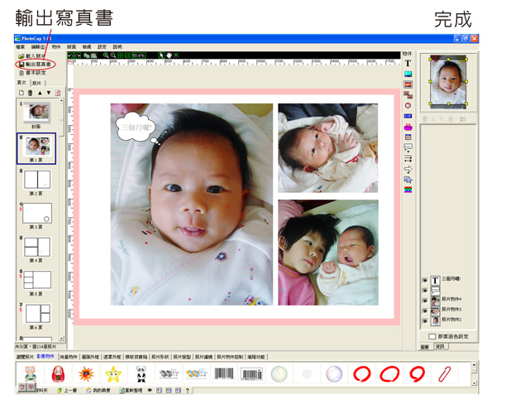511x400 pixels.
Task: Select the clock object tool
Action: tap(408, 105)
